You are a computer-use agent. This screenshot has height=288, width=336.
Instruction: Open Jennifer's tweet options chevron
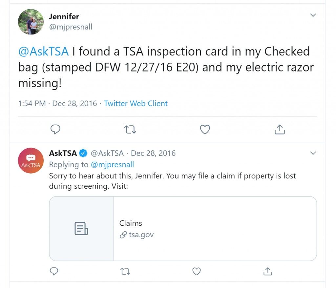313,15
